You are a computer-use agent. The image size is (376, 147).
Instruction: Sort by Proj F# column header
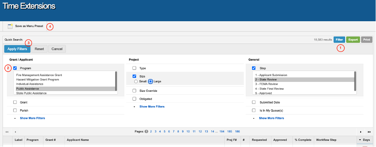(x=233, y=140)
